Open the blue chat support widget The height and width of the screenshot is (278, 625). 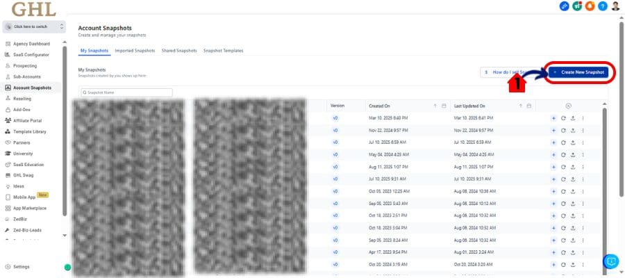pos(610,262)
